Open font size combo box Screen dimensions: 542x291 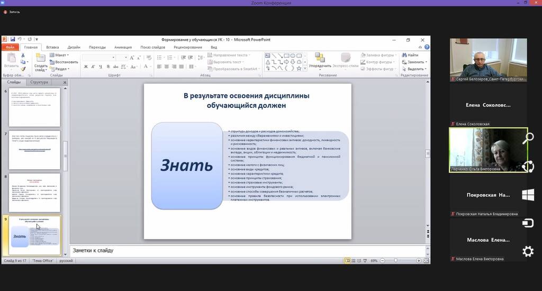pyautogui.click(x=122, y=57)
